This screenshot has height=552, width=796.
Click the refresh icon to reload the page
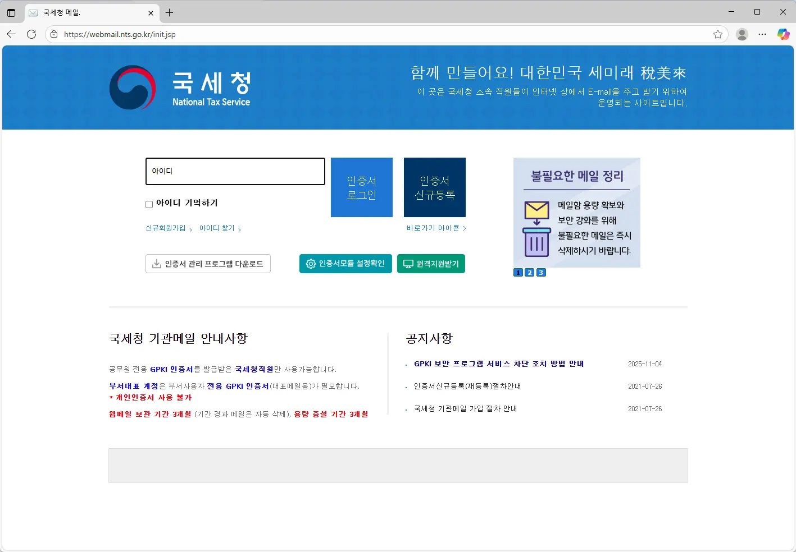coord(31,34)
